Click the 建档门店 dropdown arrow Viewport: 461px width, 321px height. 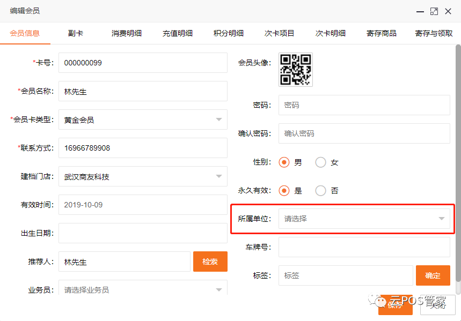pyautogui.click(x=219, y=176)
